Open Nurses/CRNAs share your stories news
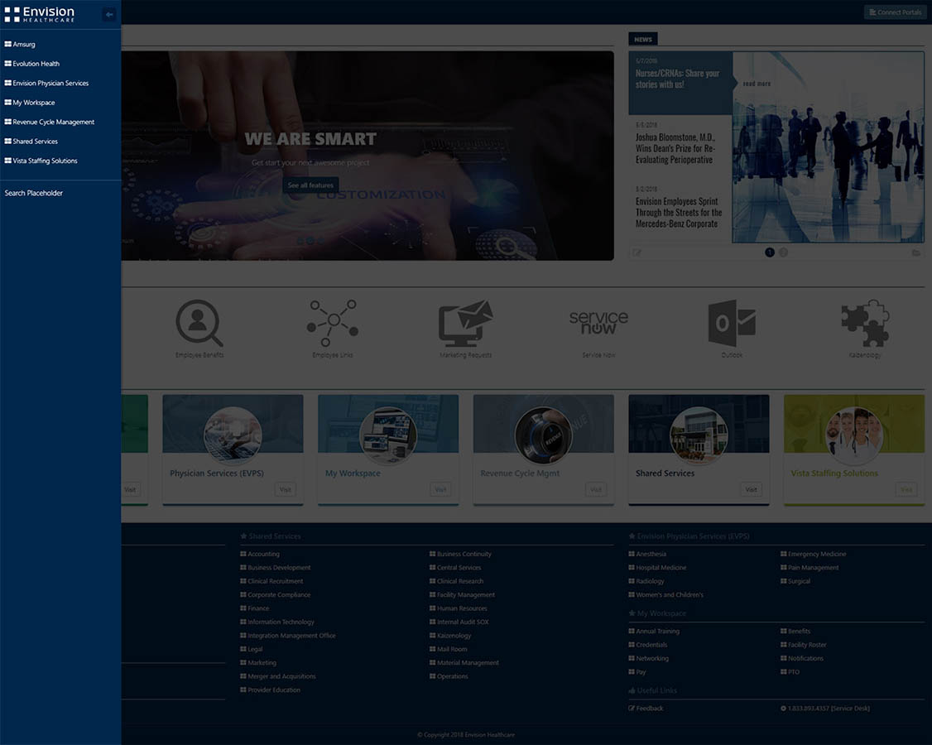Viewport: 932px width, 745px height. point(678,79)
